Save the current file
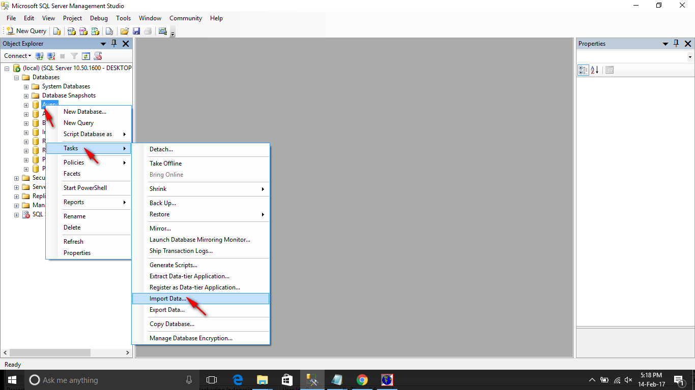Viewport: 695px width, 390px height. [x=136, y=31]
